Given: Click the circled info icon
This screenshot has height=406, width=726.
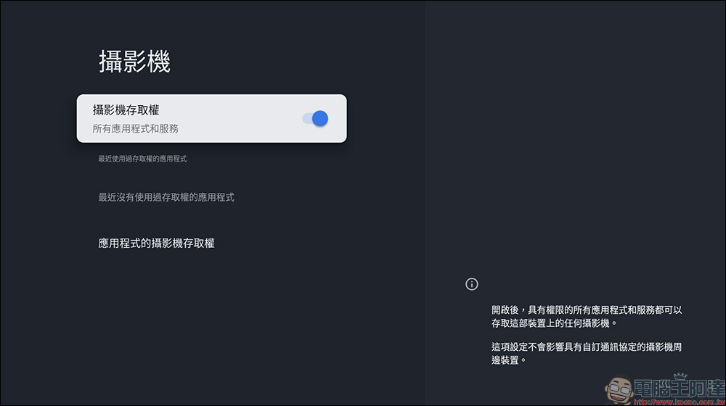Looking at the screenshot, I should [x=472, y=283].
